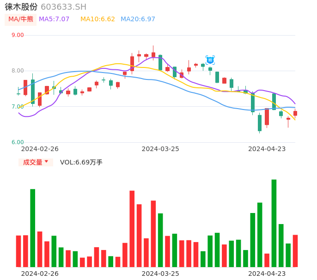Click the 2024-03-25 date under the candlestick chart
The height and width of the screenshot is (280, 317).
(160, 149)
